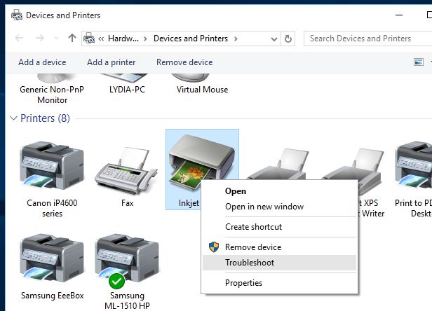Screen dimensions: 432x311
Task: Show hidden breadcrumb locations with double chevron
Action: [101, 39]
